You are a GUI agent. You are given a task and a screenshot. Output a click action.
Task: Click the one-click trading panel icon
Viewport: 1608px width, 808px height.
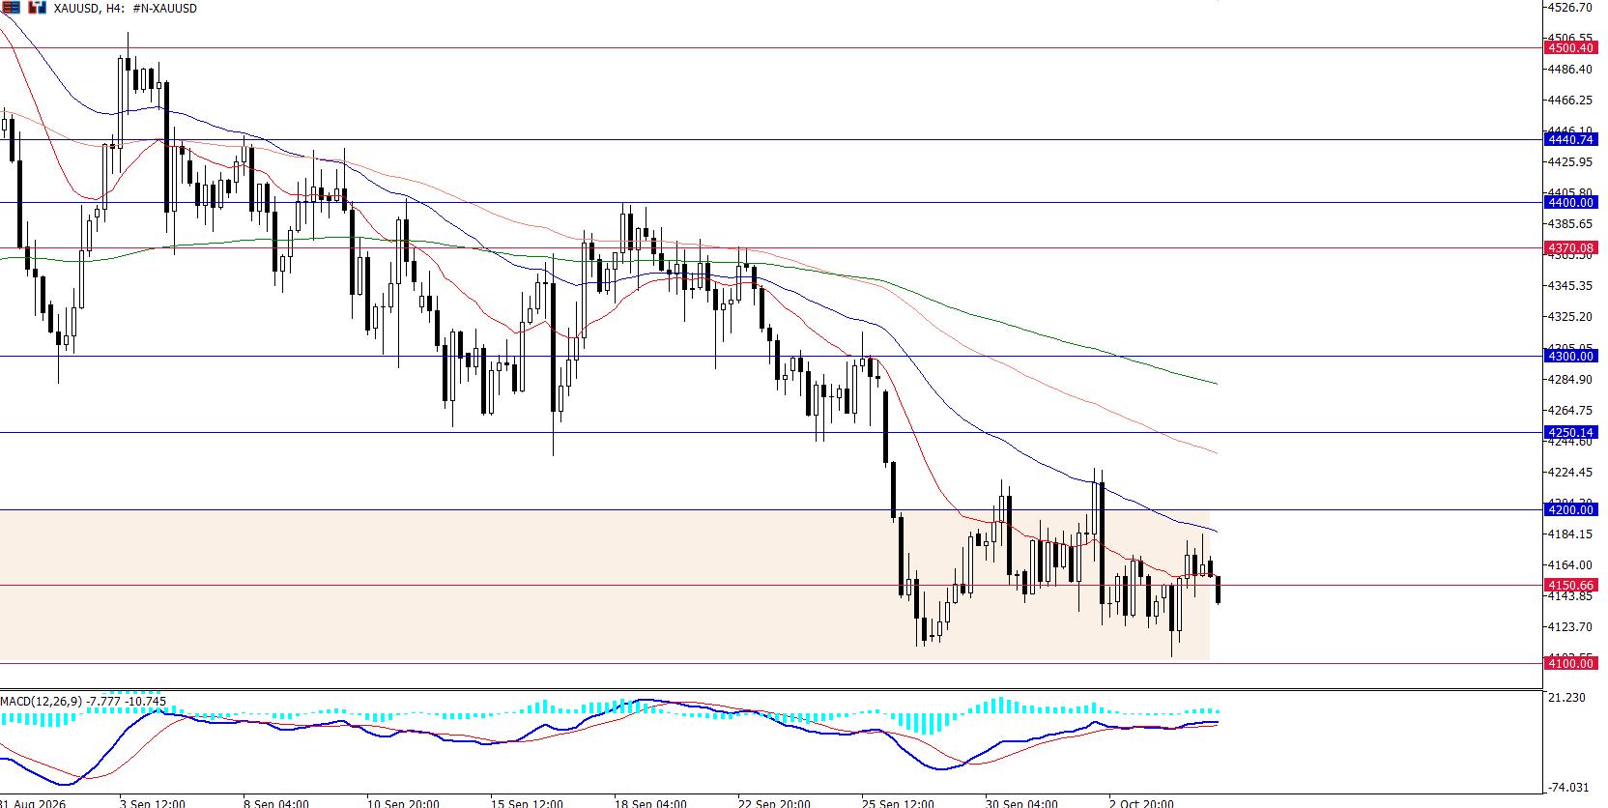tap(11, 8)
